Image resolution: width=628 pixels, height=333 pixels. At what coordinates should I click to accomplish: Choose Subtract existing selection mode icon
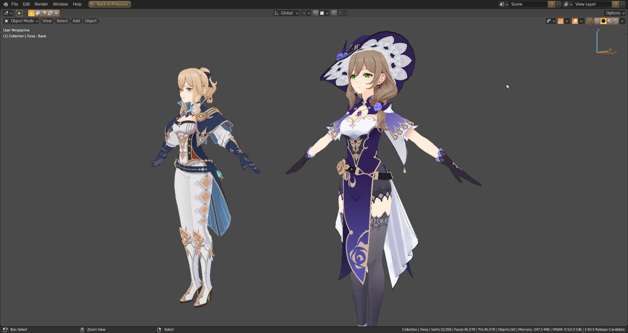coord(44,13)
